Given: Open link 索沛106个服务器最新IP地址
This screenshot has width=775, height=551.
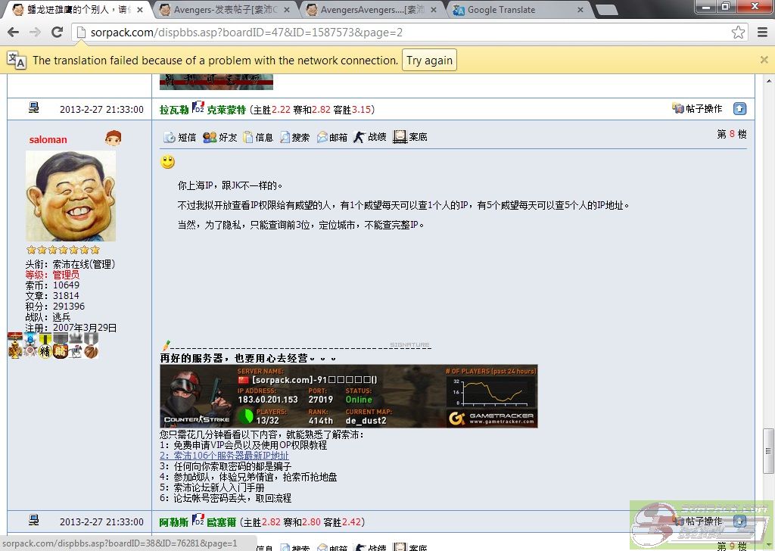Looking at the screenshot, I should (224, 456).
